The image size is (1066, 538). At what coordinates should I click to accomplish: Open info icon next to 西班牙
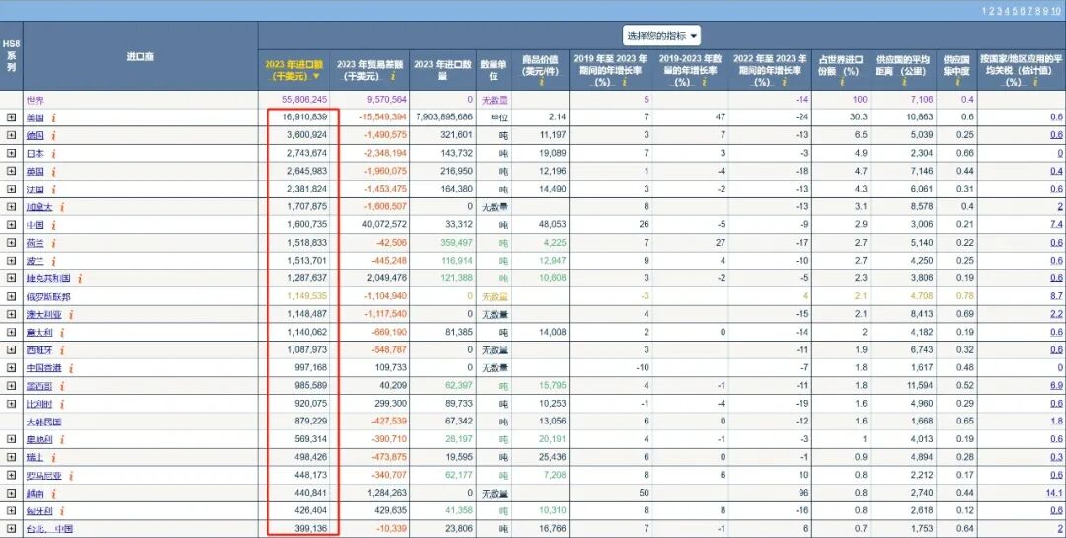click(62, 350)
